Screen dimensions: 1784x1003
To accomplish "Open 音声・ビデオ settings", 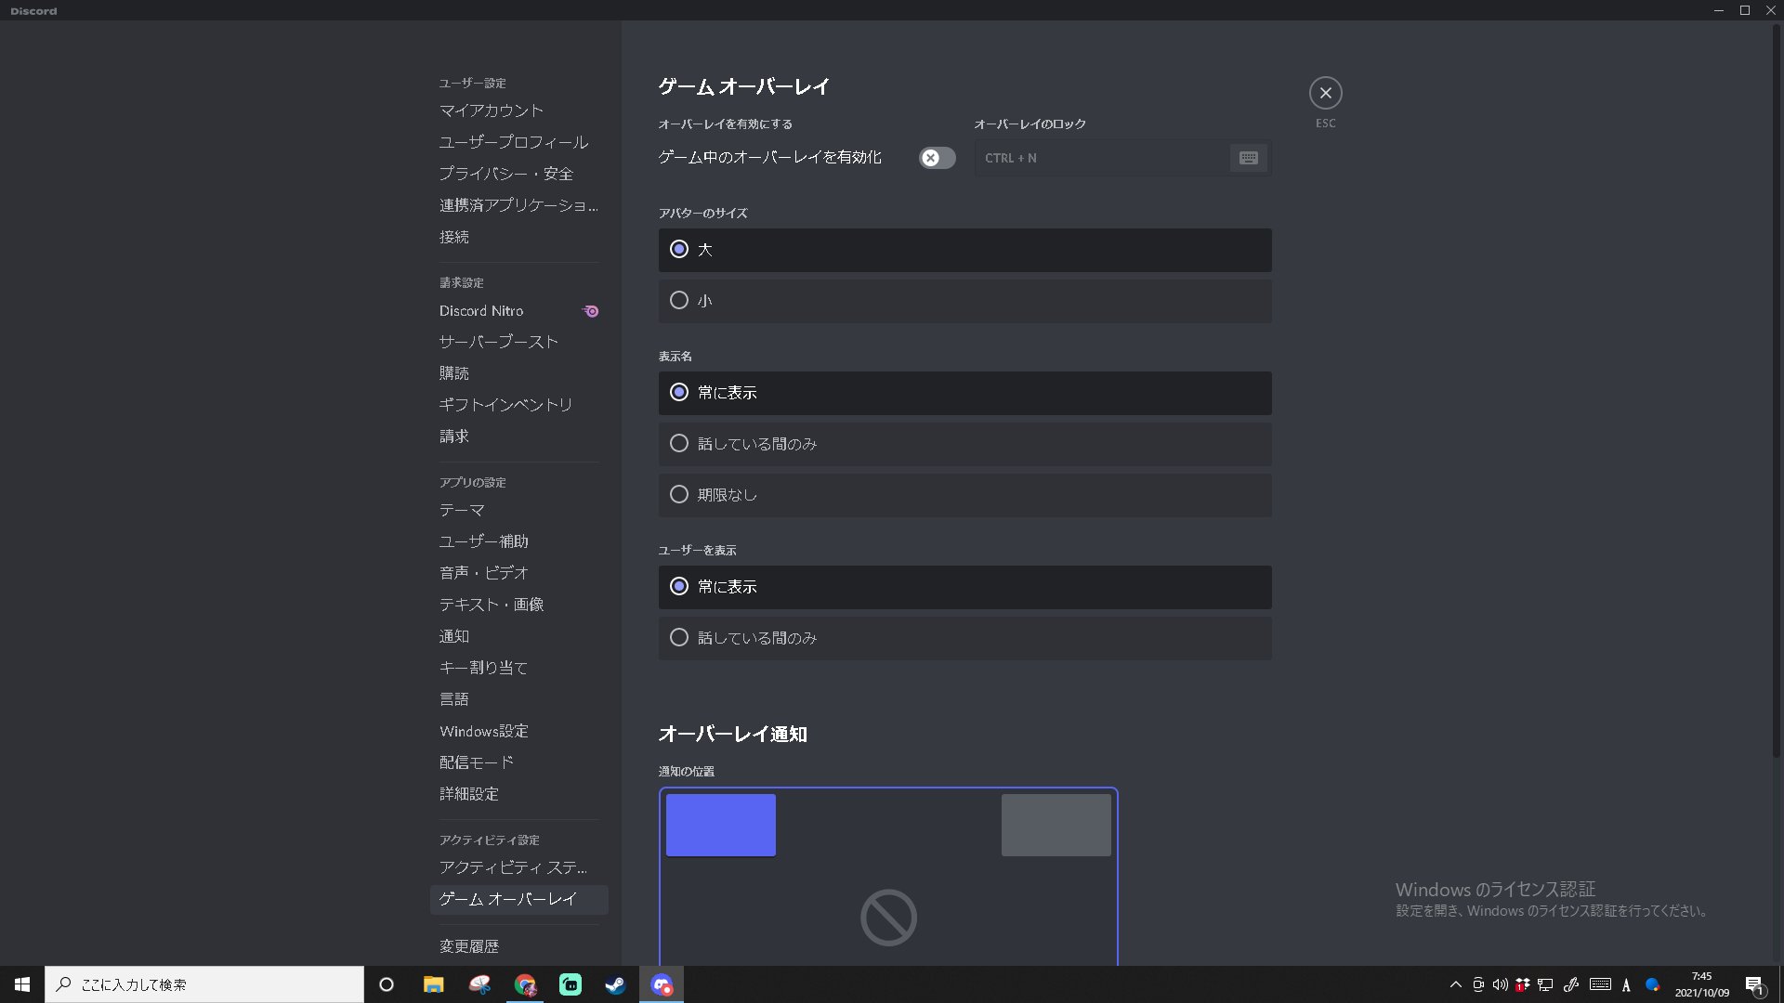I will (x=518, y=573).
